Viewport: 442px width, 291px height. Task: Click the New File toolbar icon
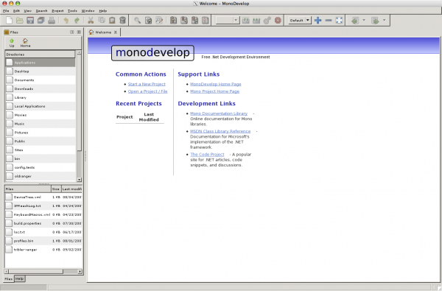pos(9,21)
